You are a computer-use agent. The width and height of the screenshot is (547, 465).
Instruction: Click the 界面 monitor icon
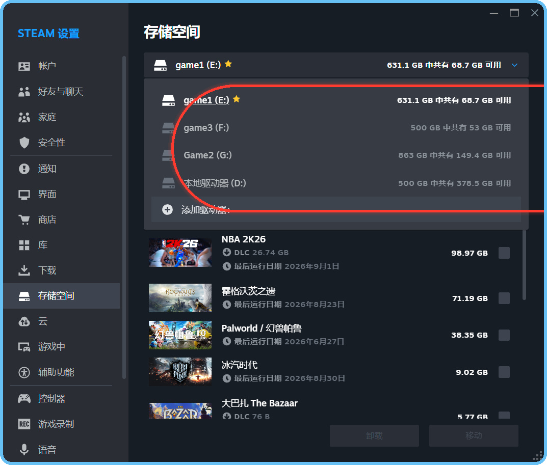[x=24, y=195]
